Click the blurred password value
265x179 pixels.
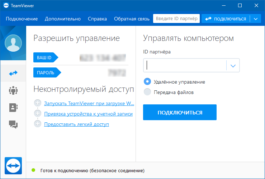[117, 73]
